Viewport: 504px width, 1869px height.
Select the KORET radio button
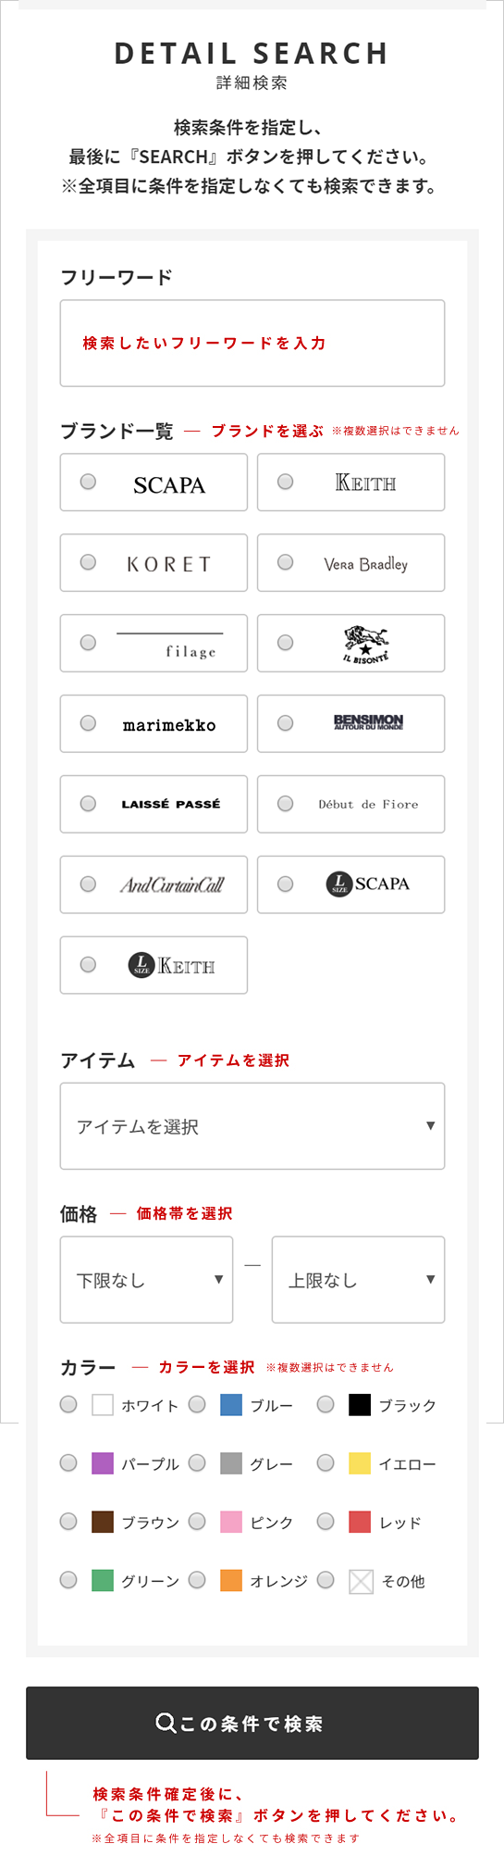88,562
